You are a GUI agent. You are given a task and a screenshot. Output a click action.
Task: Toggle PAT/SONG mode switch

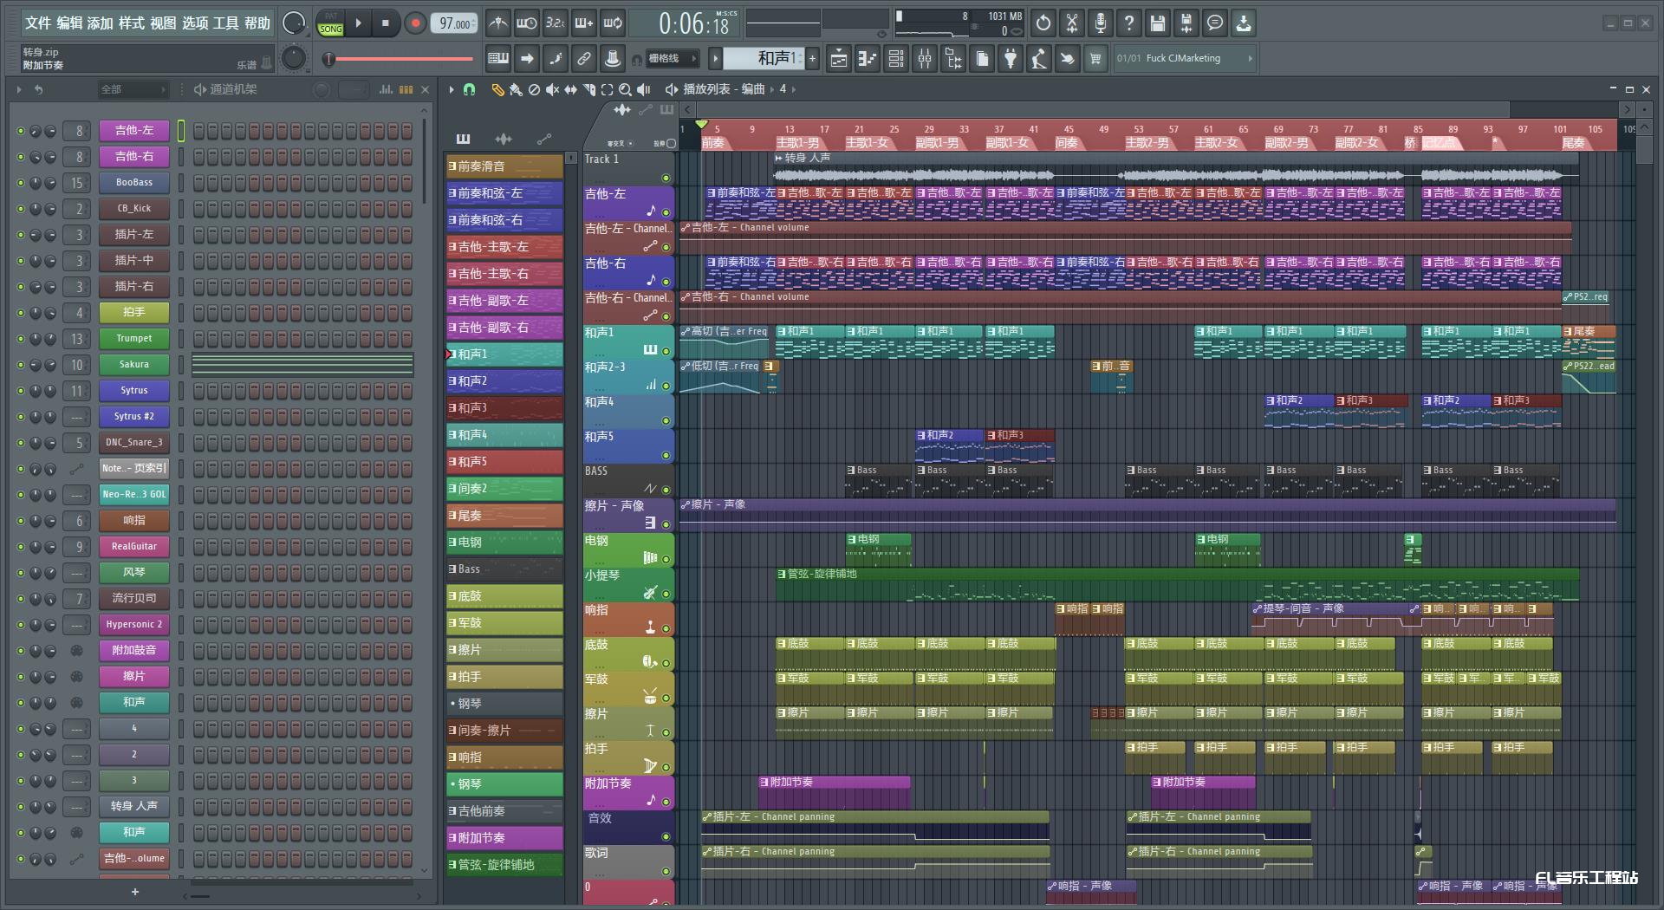tap(331, 23)
